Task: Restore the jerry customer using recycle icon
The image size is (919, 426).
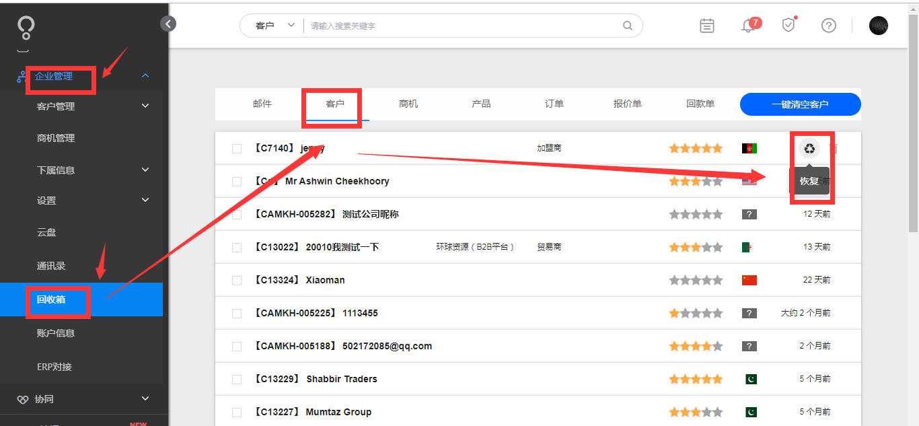Action: point(809,149)
